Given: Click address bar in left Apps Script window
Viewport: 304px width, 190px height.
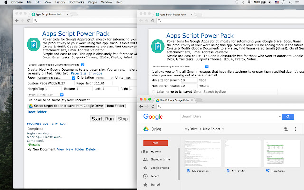Looking at the screenshot, I should 85,20.
